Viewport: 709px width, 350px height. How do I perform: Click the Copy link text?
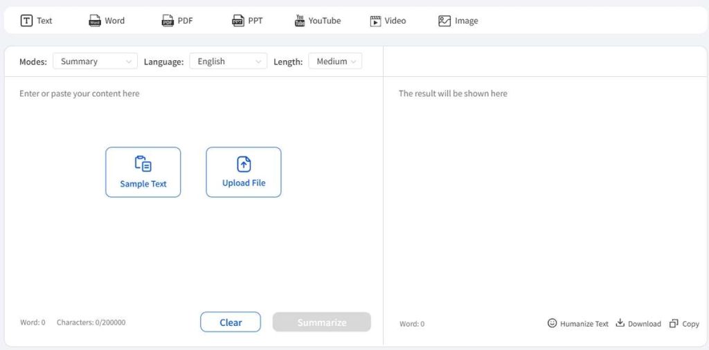(x=690, y=324)
